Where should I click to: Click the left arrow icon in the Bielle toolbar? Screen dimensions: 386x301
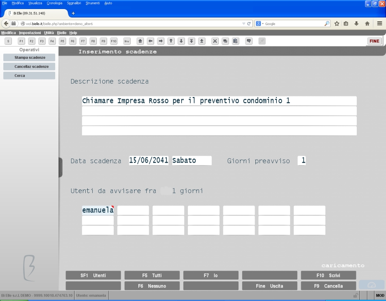click(150, 41)
